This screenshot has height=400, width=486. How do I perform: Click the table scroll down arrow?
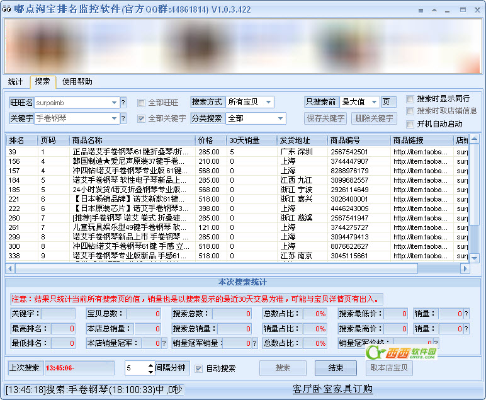pos(474,258)
